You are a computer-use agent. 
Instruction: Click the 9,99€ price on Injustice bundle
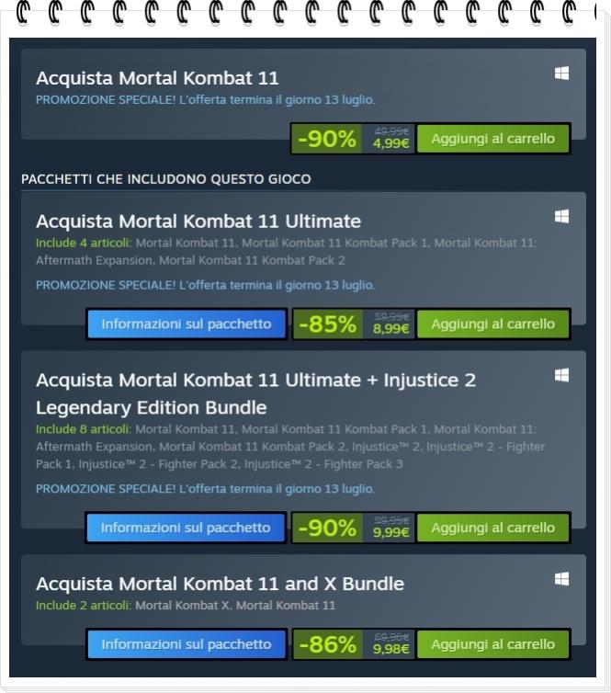click(391, 531)
